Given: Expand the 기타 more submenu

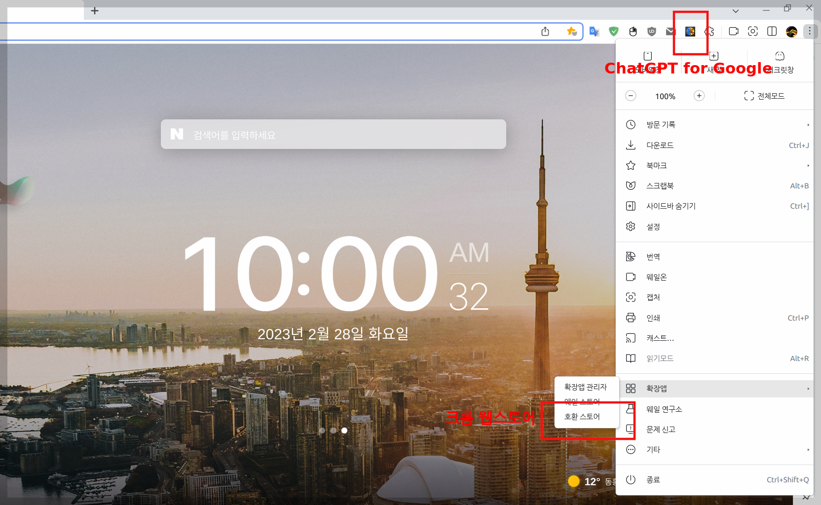Looking at the screenshot, I should point(714,449).
